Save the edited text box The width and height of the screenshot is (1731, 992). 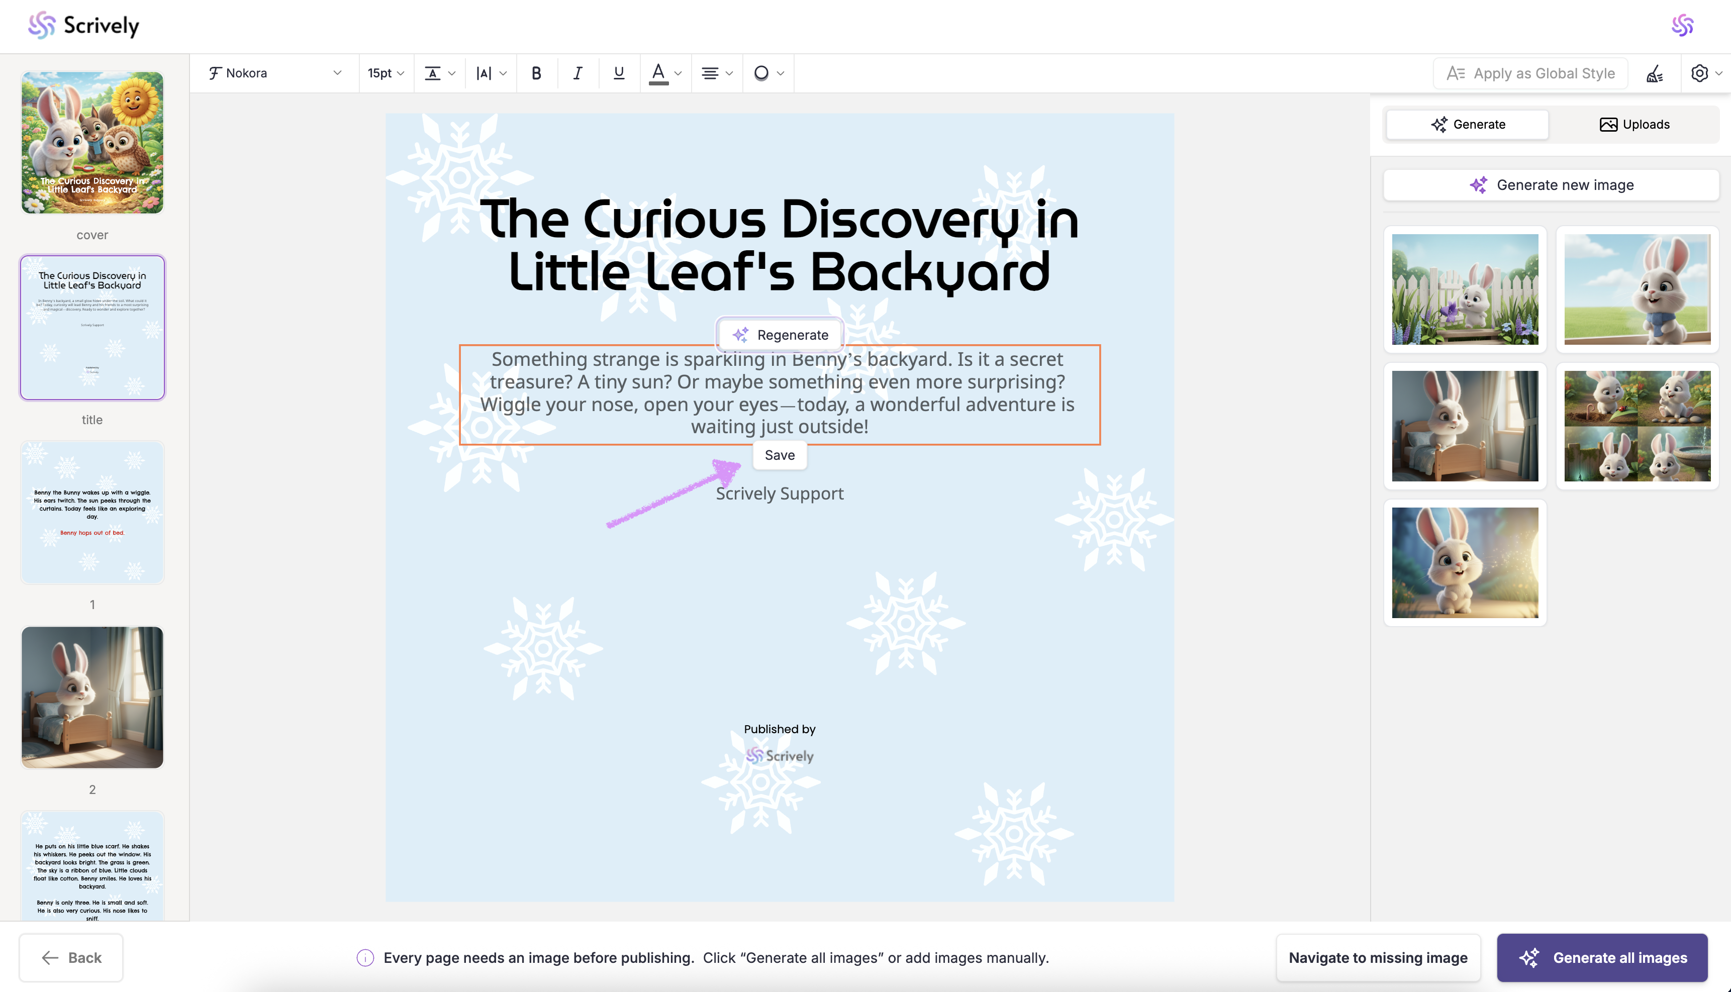pos(780,454)
